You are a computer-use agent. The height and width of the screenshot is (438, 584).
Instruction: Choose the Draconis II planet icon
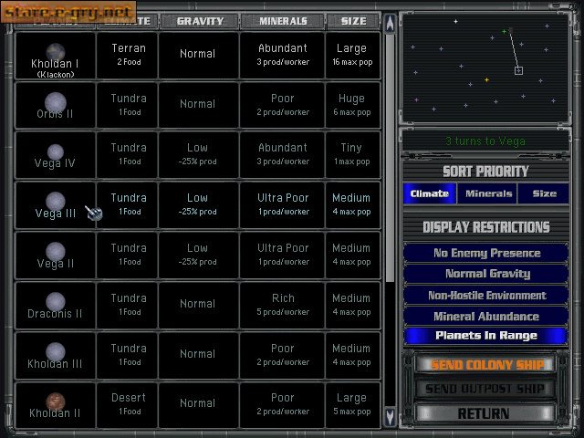56,302
